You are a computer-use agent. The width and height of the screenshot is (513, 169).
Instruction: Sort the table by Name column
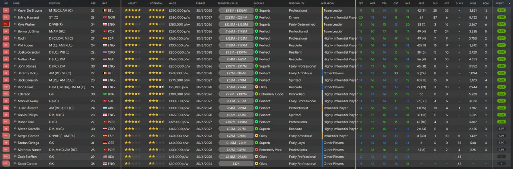coord(16,3)
